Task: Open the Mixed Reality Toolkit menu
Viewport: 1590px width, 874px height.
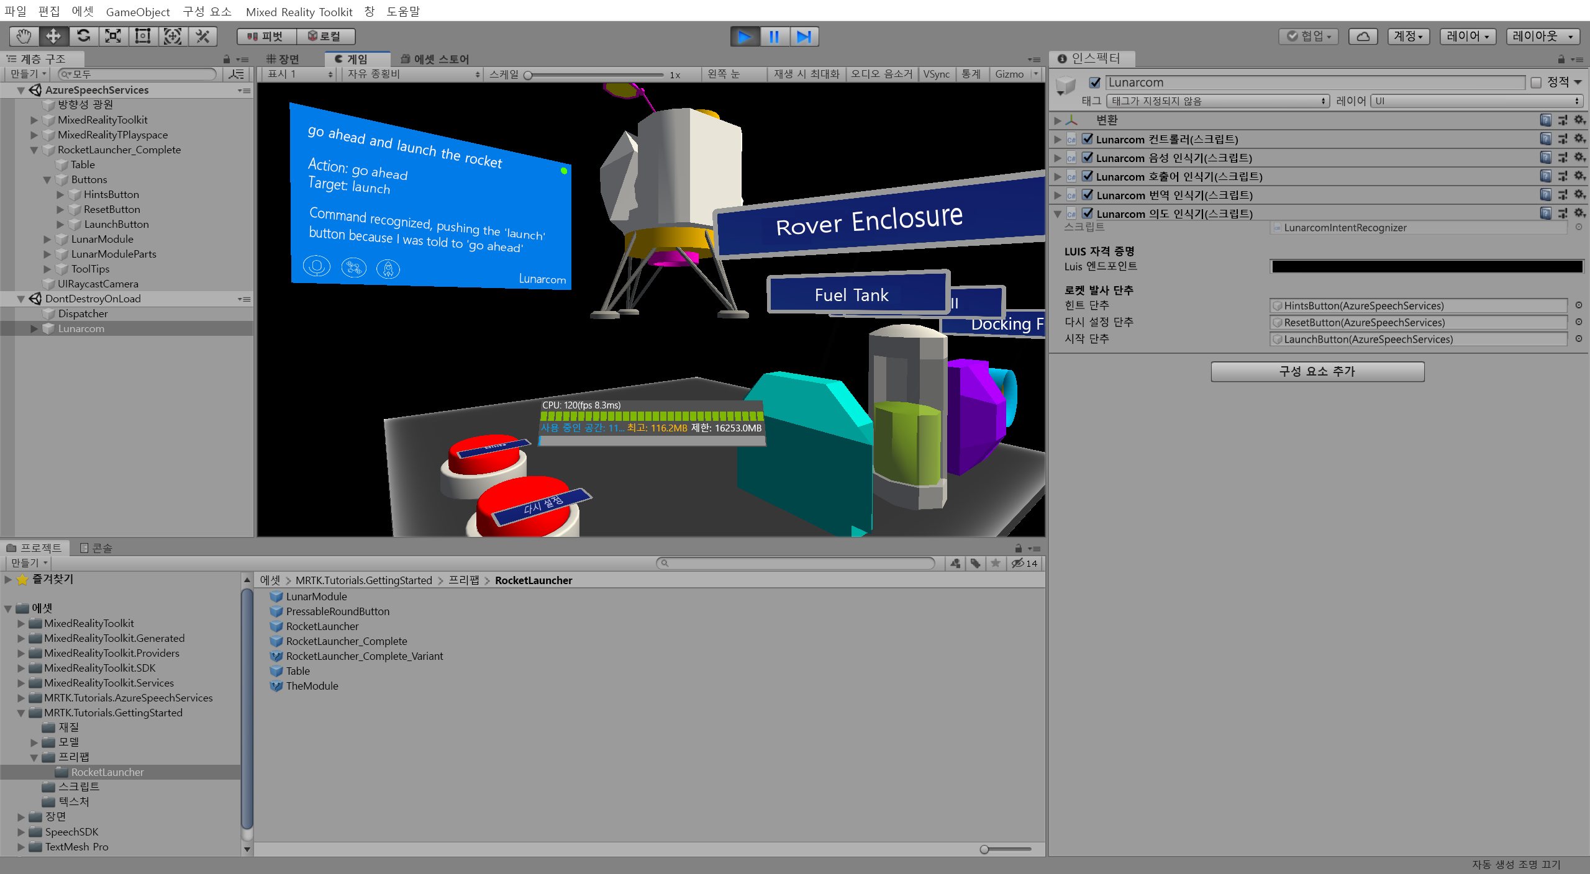Action: click(x=299, y=12)
